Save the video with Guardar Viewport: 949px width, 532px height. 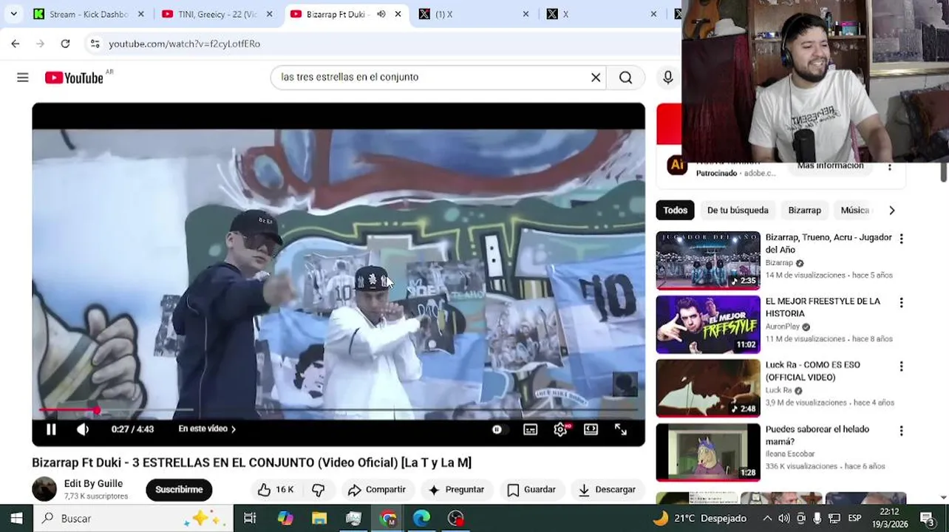coord(531,490)
